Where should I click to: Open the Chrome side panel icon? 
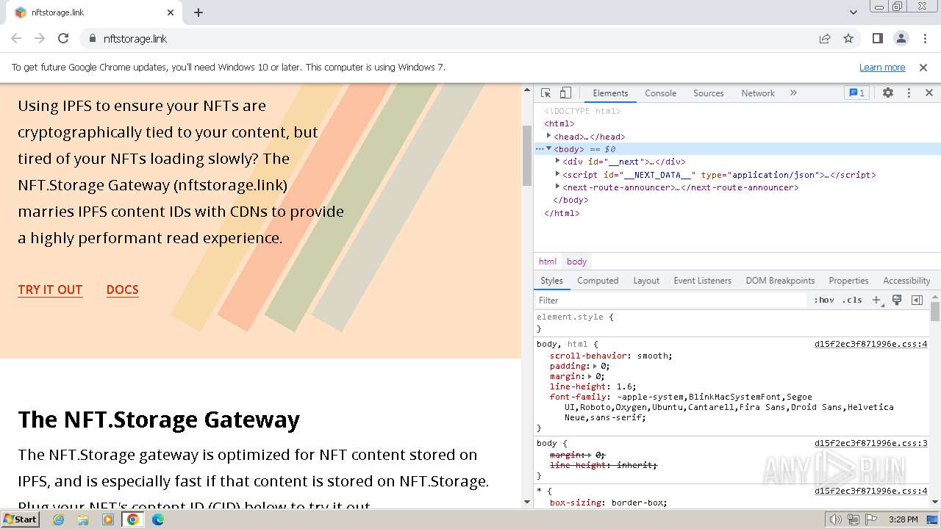(x=877, y=38)
